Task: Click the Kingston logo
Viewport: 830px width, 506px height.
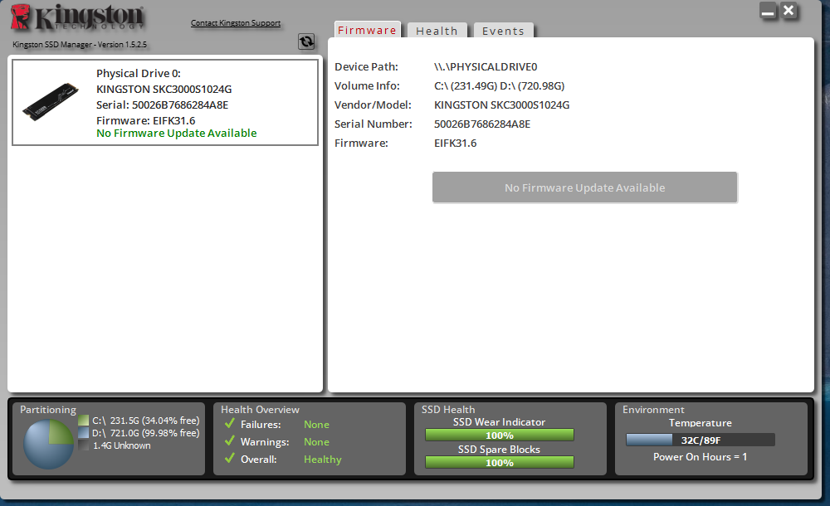Action: pyautogui.click(x=77, y=17)
